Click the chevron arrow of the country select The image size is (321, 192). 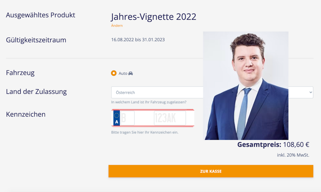[x=311, y=92]
